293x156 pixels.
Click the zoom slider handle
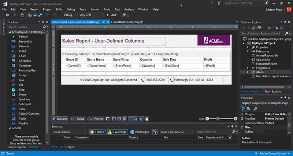point(218,119)
